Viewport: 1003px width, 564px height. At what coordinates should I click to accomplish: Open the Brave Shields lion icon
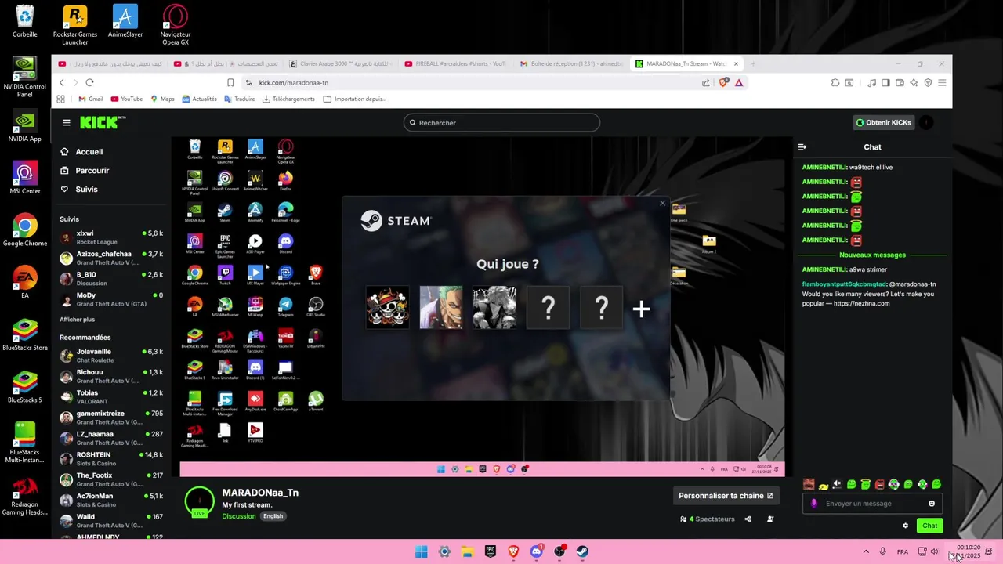click(x=723, y=82)
